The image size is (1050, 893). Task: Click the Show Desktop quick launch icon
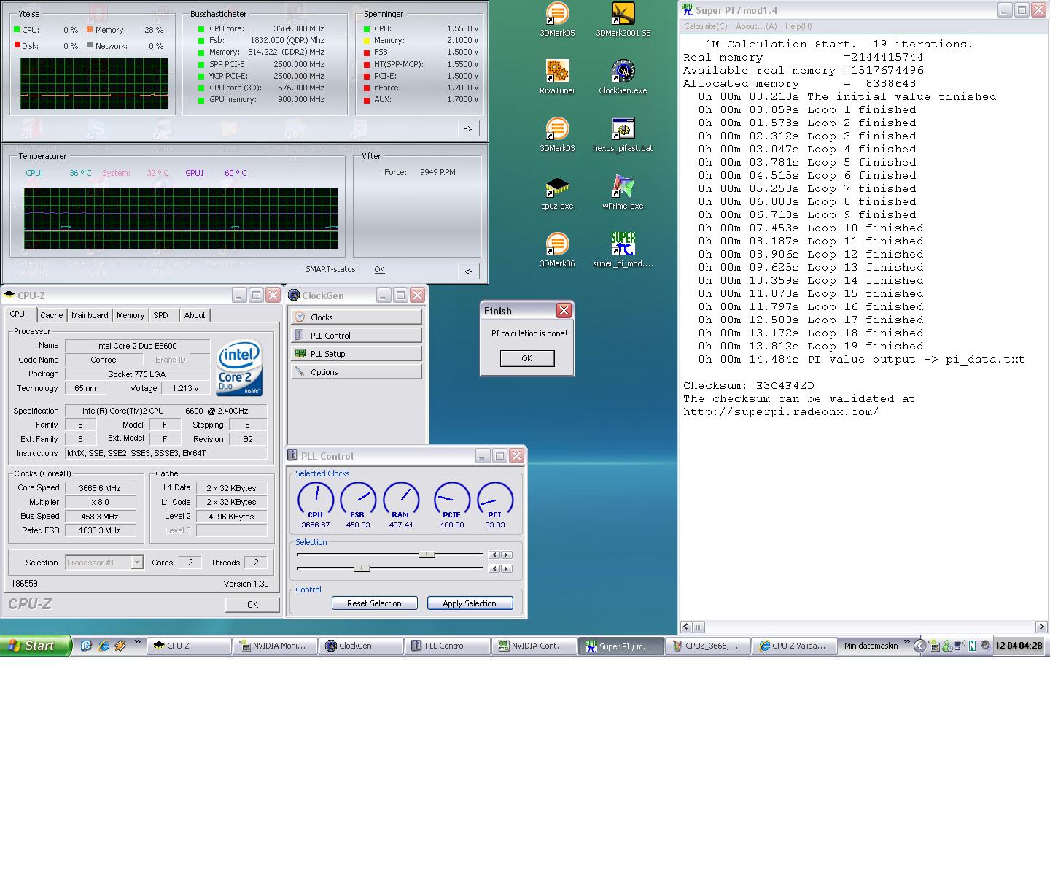pyautogui.click(x=86, y=646)
